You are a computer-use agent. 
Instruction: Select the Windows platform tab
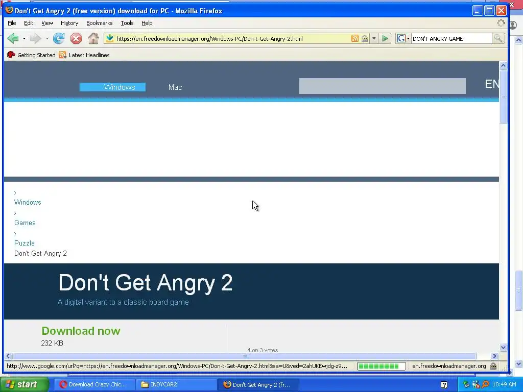112,87
